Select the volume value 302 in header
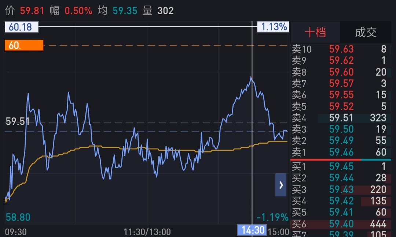 point(165,11)
